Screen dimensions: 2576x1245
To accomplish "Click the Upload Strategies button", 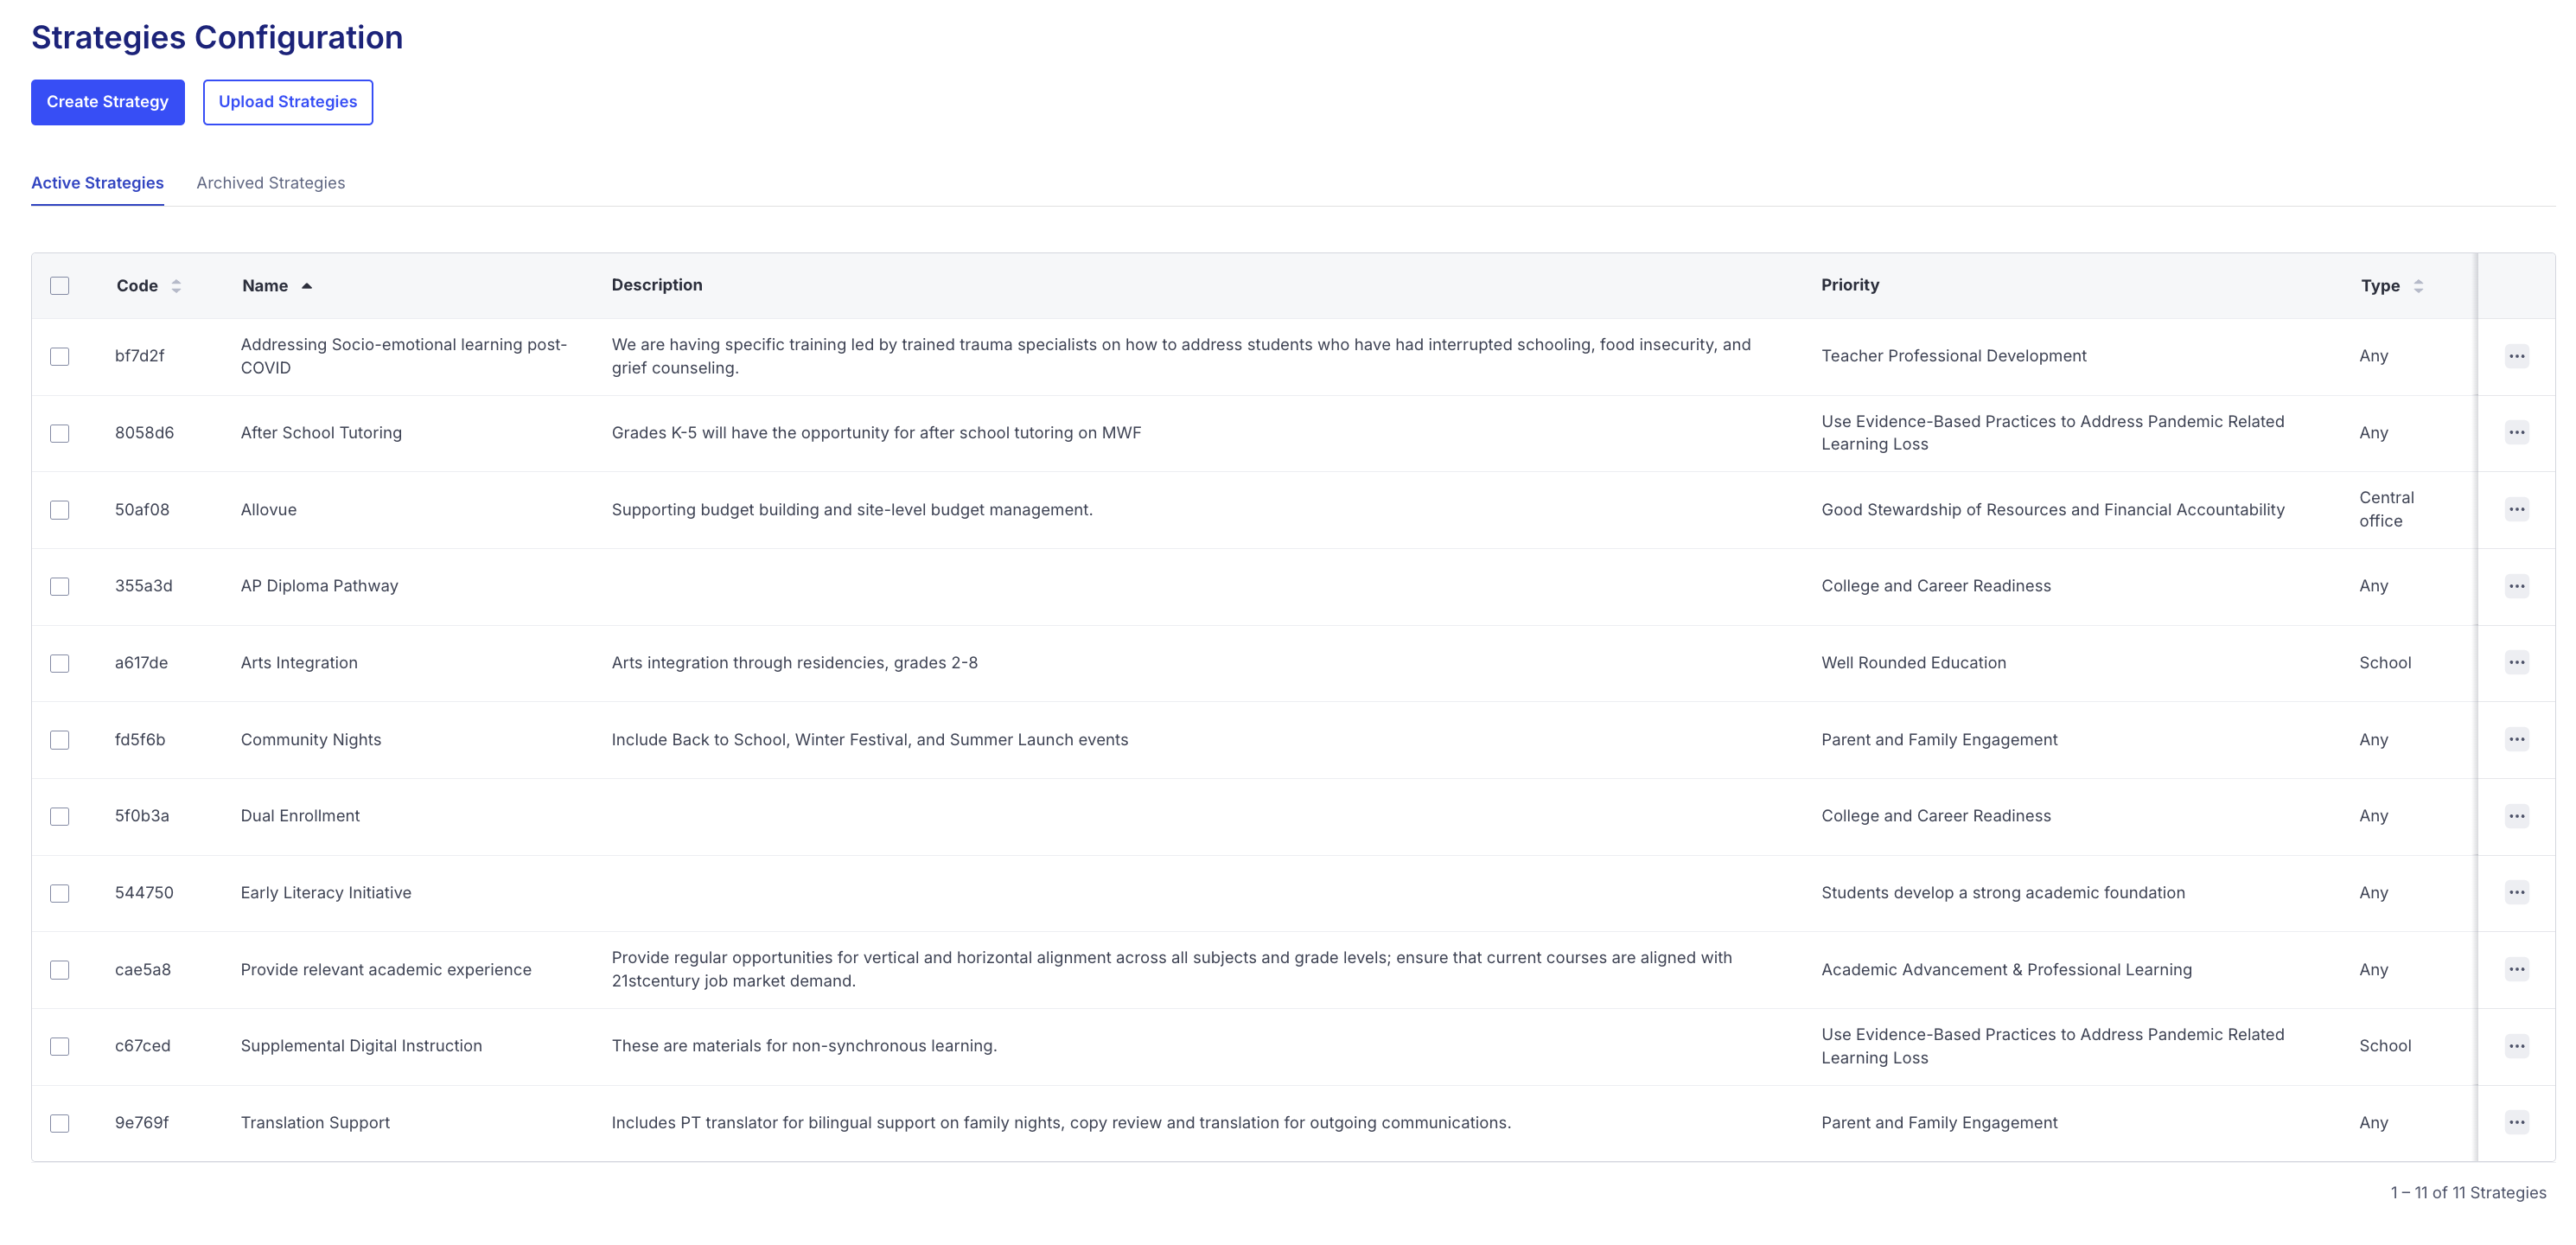I will (287, 102).
